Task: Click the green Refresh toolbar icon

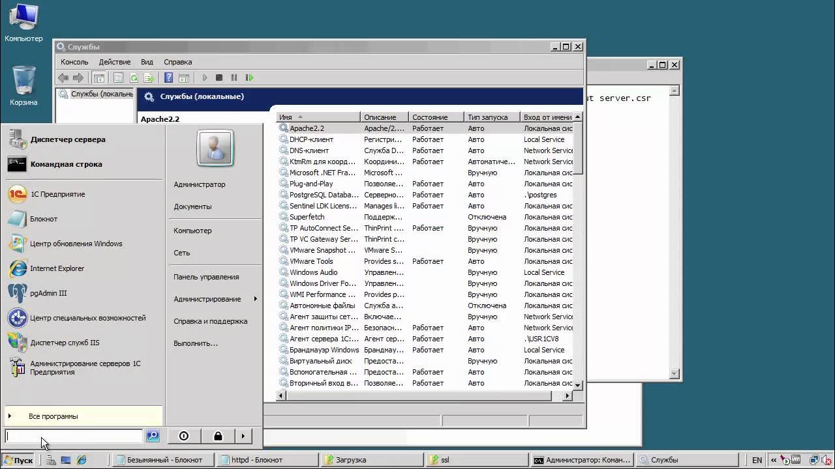Action: coord(134,78)
